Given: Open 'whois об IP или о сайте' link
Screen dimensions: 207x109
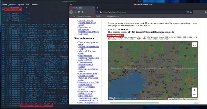Looking at the screenshot, I should pos(87,52).
